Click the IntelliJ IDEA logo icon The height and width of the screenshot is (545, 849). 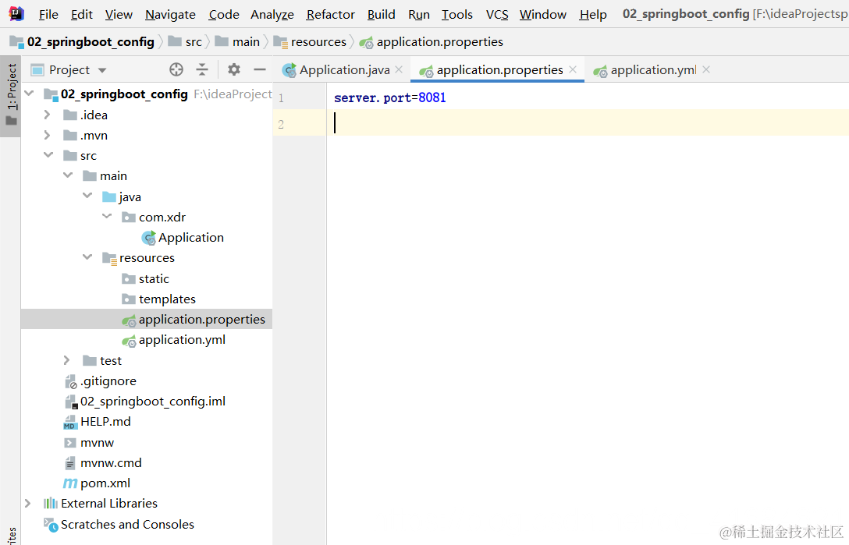16,13
